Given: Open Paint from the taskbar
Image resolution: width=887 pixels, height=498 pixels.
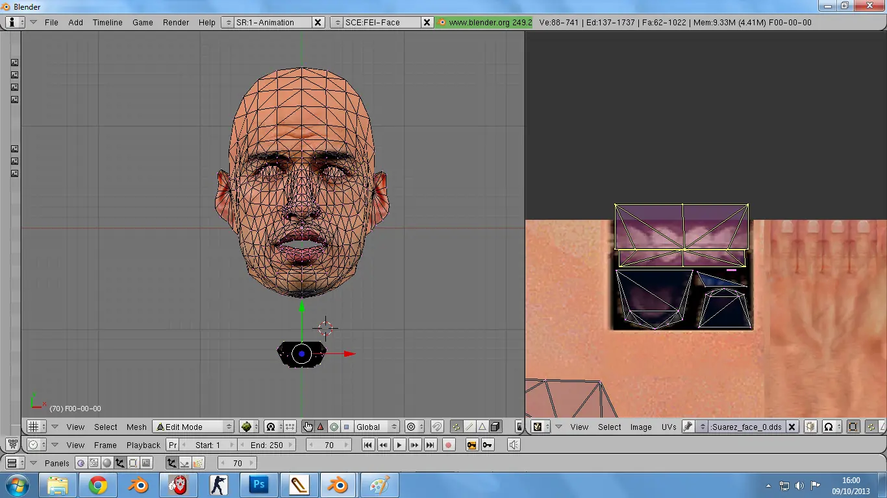Looking at the screenshot, I should (380, 485).
